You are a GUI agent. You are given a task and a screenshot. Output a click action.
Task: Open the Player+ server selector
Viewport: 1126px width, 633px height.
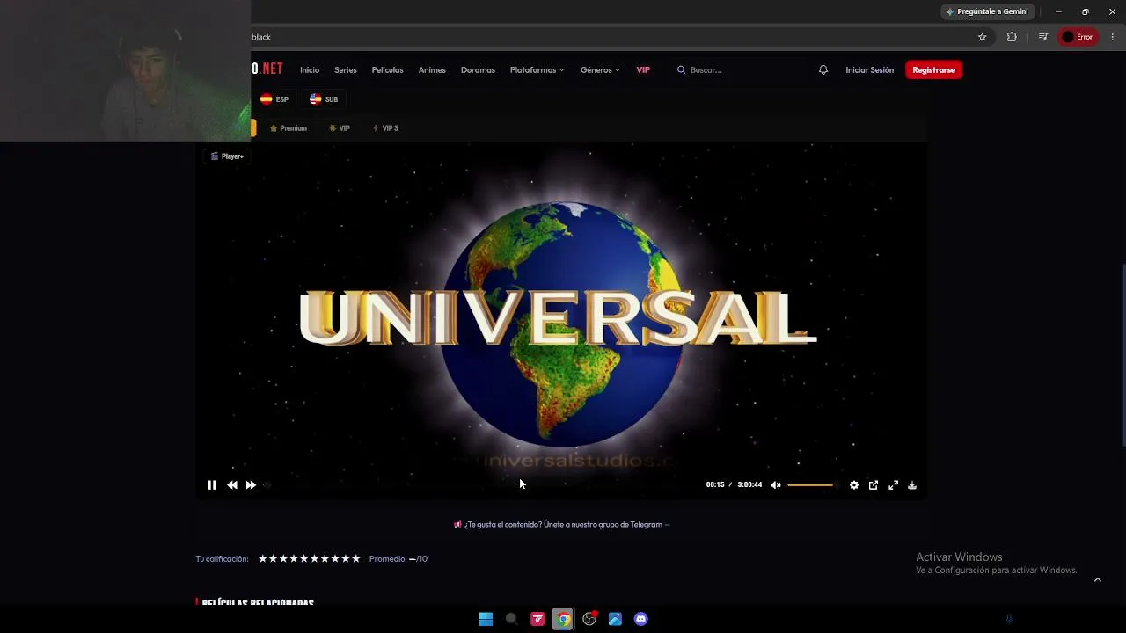(228, 156)
